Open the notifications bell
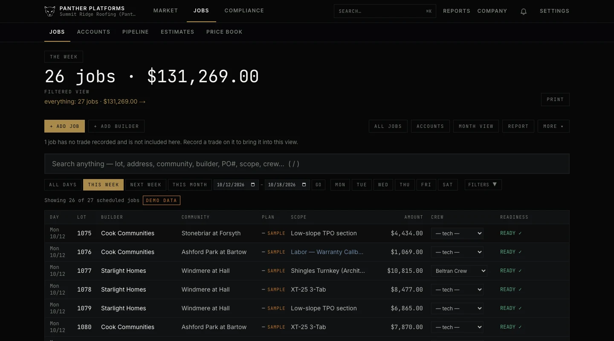614x341 pixels. 524,12
